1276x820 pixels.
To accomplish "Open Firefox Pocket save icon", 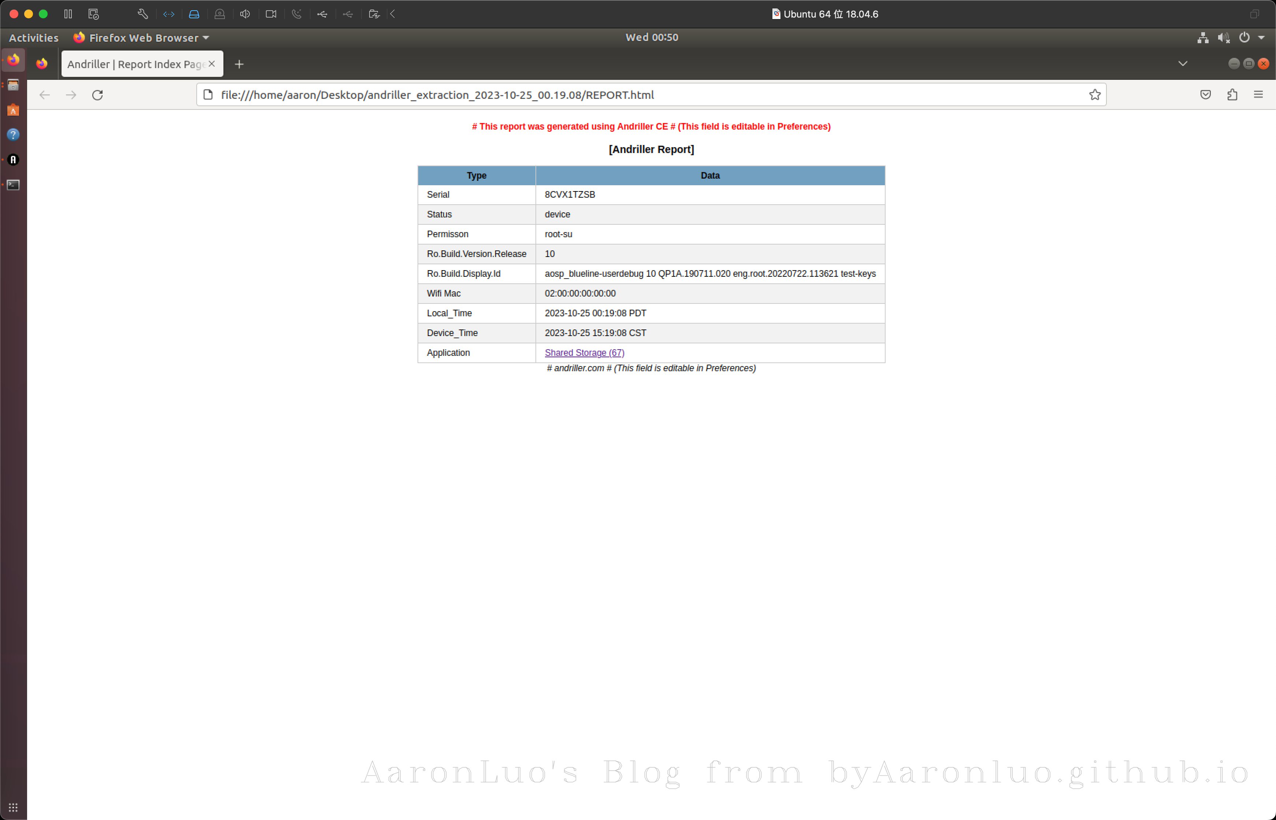I will 1206,95.
